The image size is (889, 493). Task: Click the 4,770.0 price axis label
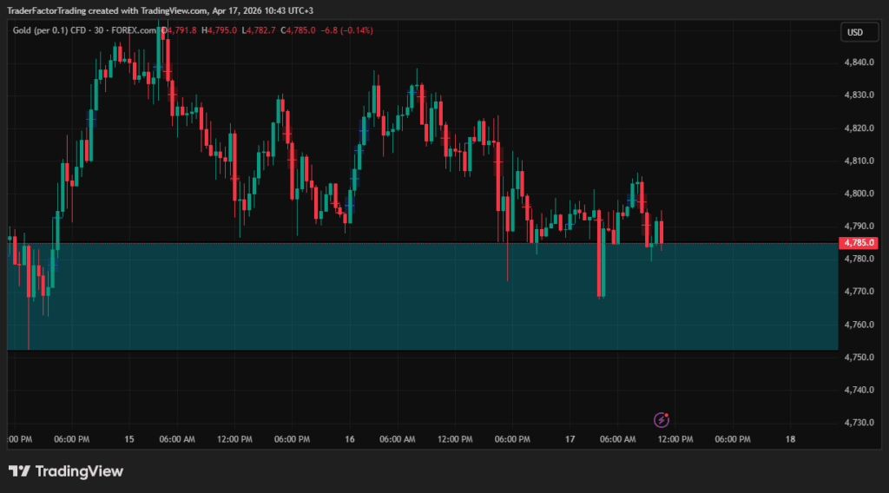[x=859, y=292]
